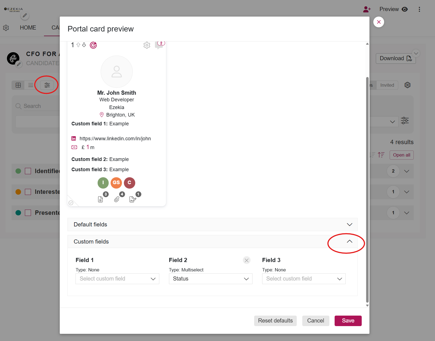Tick the Identified stage checkbox
The image size is (435, 341).
point(28,171)
